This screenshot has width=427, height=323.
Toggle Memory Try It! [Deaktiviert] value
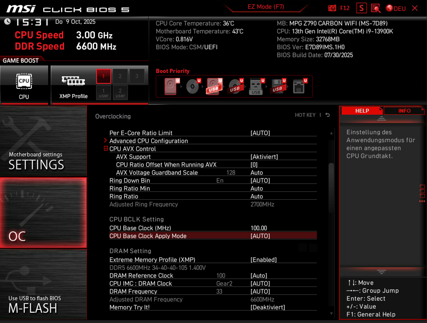(268, 307)
